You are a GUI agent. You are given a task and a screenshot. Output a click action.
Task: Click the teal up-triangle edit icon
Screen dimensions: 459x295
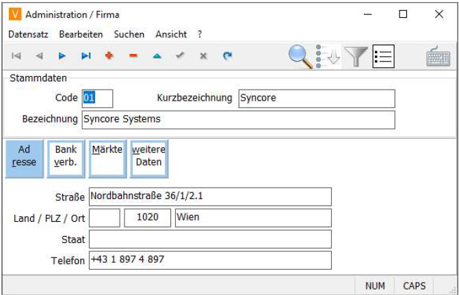[156, 56]
